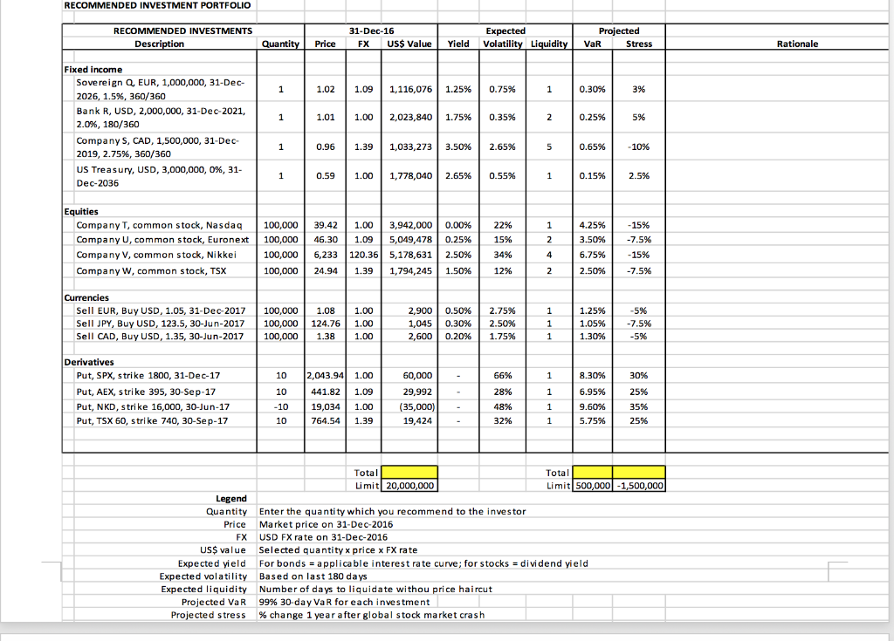Click the 3.50% yield for Company S
This screenshot has height=641, width=894.
point(458,147)
